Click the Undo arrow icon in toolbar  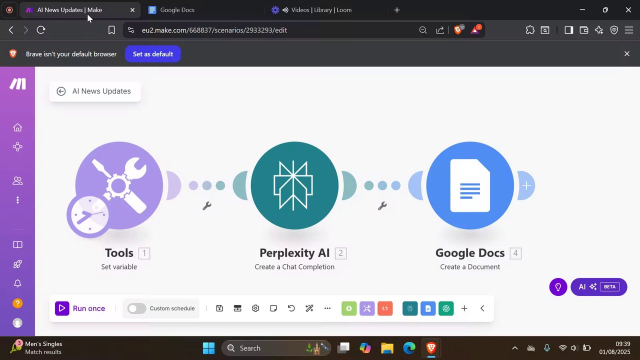pyautogui.click(x=291, y=308)
